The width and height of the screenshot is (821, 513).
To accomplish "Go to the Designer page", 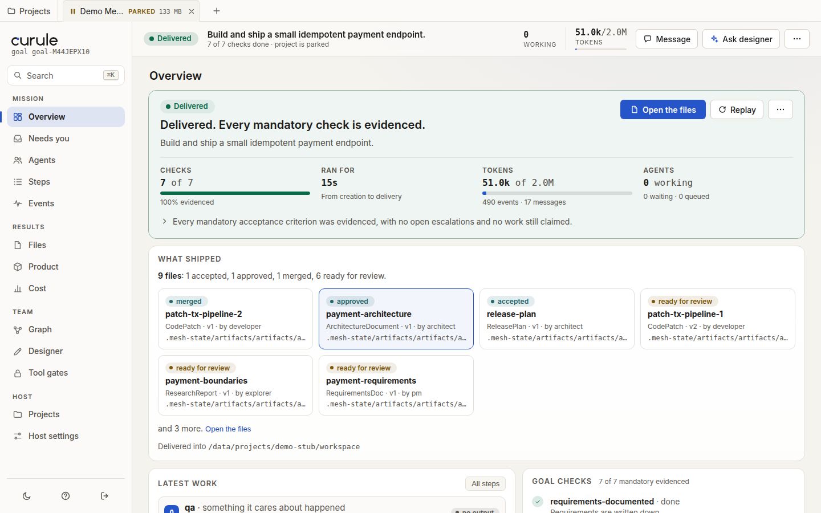I will (x=66, y=351).
